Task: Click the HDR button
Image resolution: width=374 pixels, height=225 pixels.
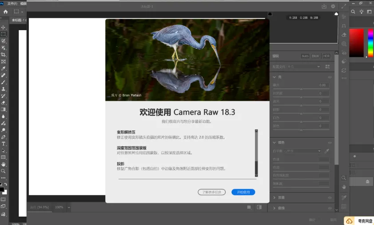Action: coord(326,56)
